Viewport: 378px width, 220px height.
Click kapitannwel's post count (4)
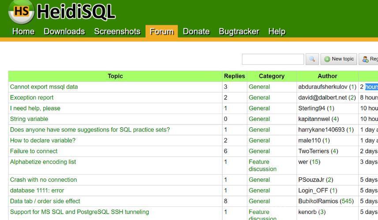(335, 119)
